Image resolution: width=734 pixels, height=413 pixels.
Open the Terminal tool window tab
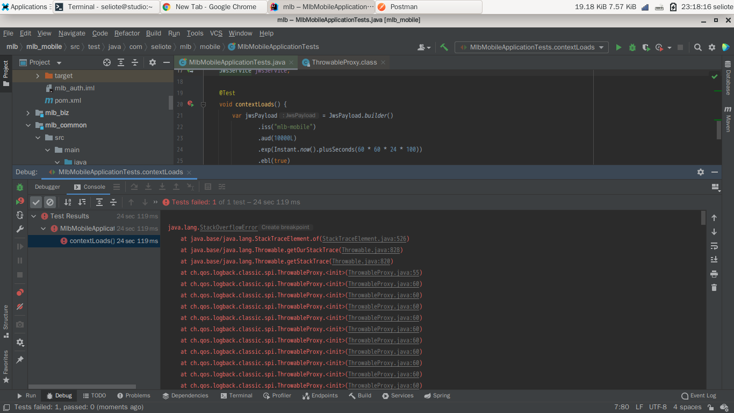236,396
